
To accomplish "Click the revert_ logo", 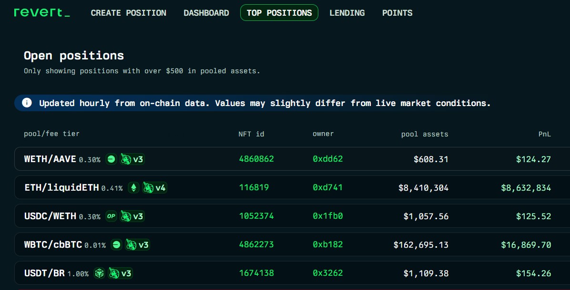I will 42,12.
